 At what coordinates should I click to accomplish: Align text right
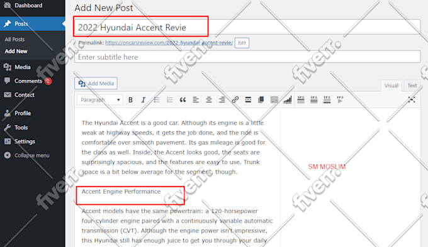coord(222,100)
